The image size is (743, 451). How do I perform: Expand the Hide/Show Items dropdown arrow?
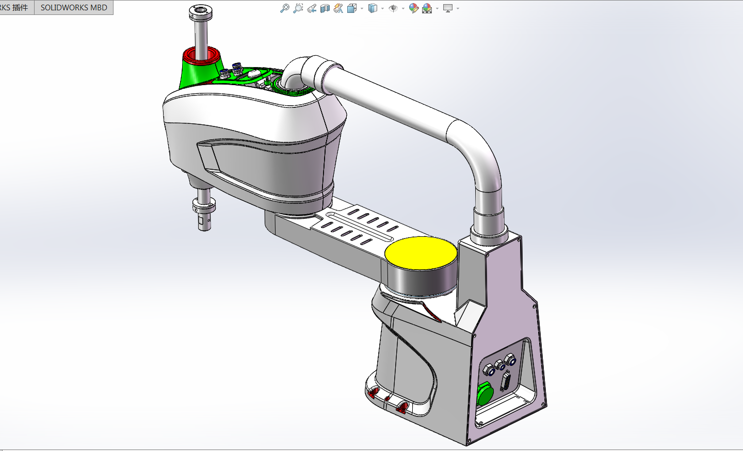403,8
